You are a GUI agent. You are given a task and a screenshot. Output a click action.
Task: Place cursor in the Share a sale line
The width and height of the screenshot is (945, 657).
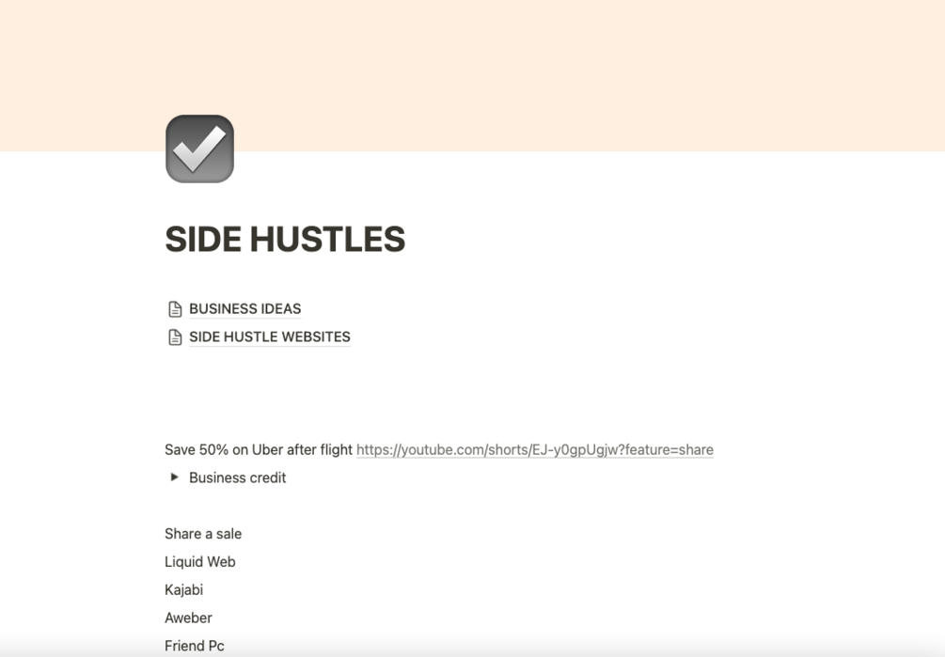tap(203, 533)
